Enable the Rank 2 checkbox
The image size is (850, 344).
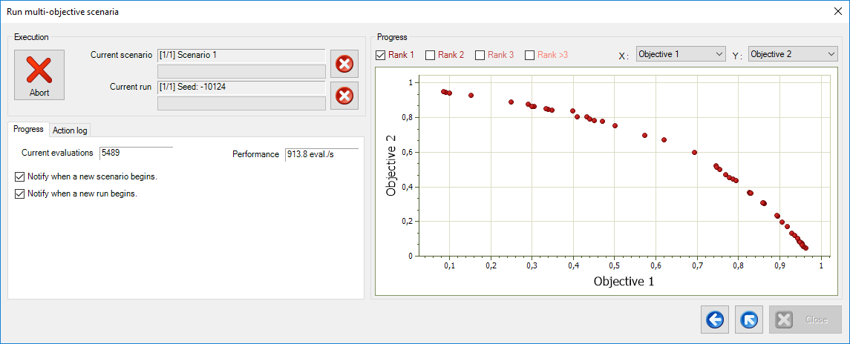pyautogui.click(x=431, y=55)
